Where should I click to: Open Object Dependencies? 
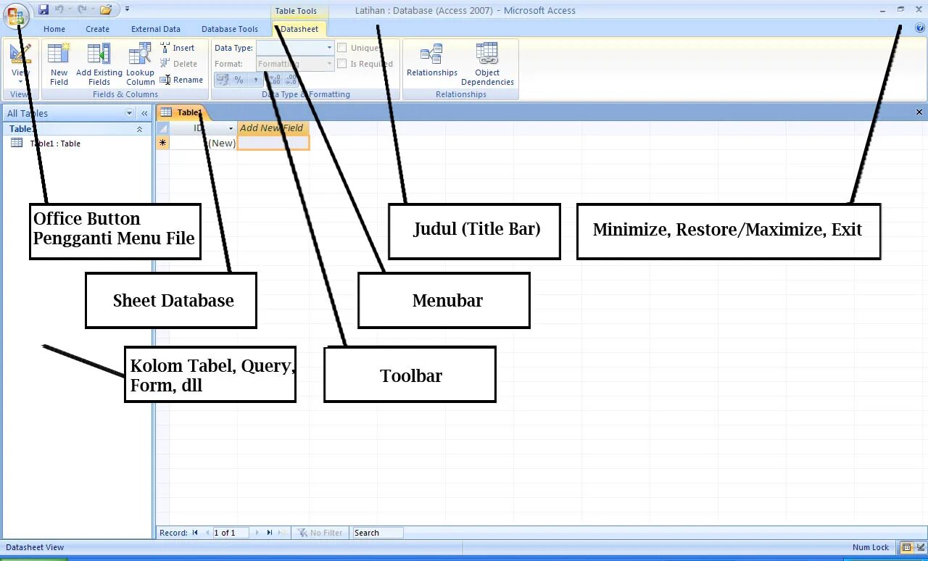(487, 64)
